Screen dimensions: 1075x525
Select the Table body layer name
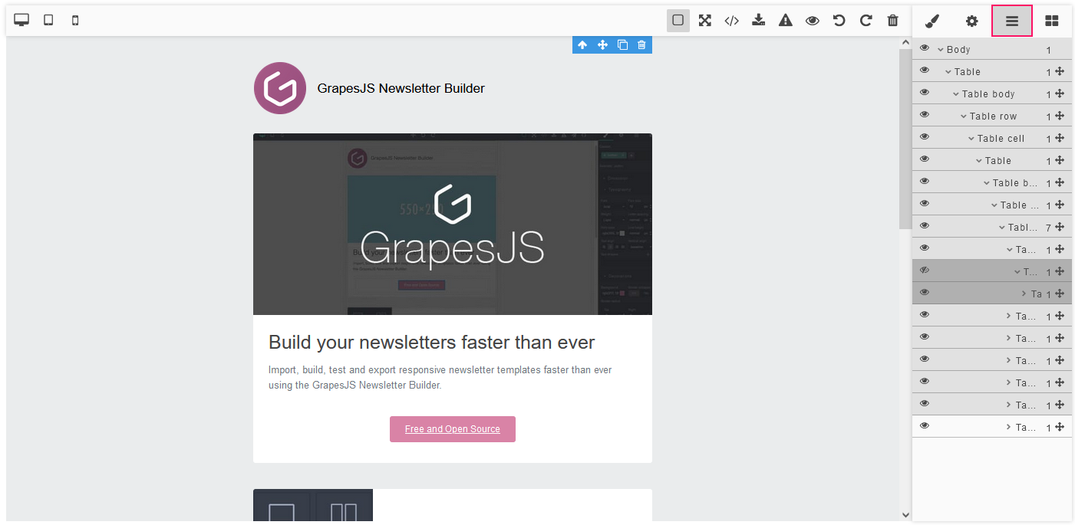988,94
